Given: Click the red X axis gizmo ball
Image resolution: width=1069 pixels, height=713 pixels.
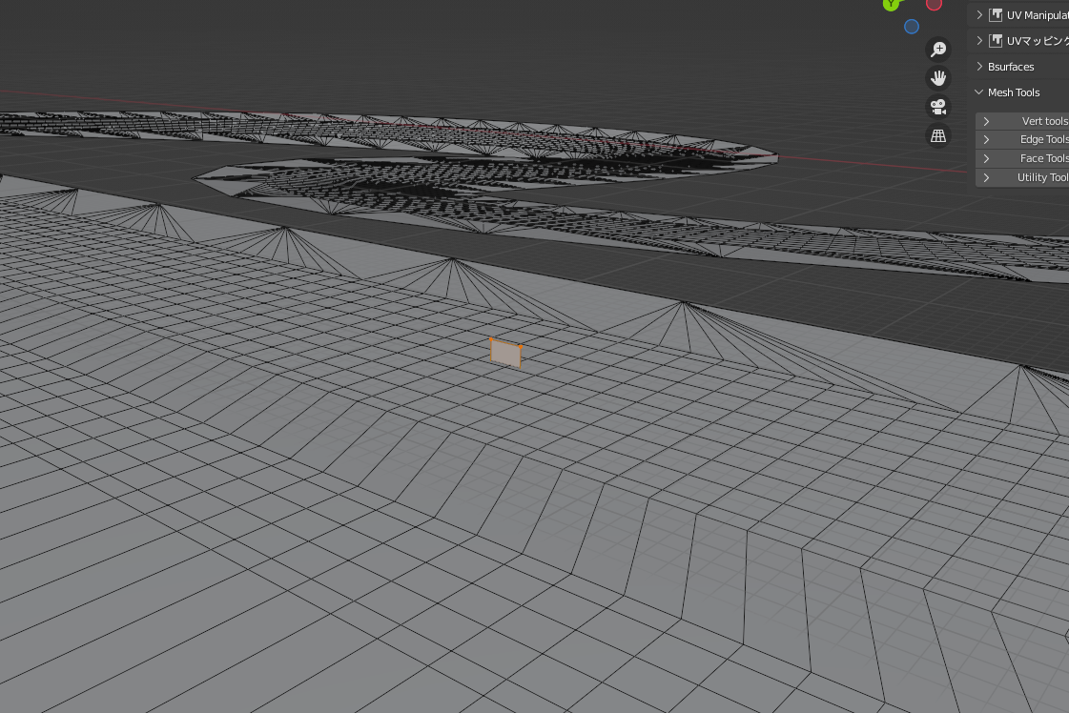Looking at the screenshot, I should coord(934,4).
